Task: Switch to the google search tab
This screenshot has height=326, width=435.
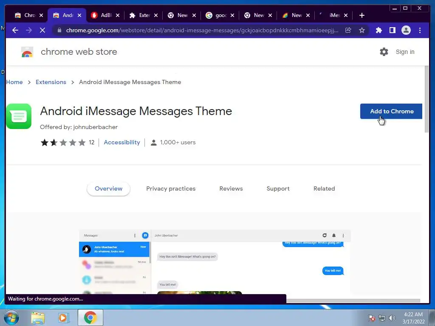Action: click(x=217, y=15)
